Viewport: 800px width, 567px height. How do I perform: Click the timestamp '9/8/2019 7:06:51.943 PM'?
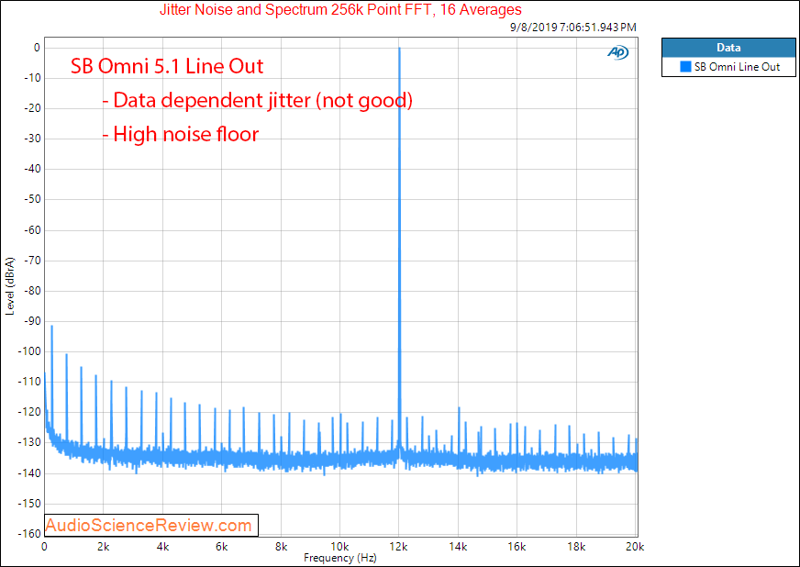pyautogui.click(x=573, y=28)
